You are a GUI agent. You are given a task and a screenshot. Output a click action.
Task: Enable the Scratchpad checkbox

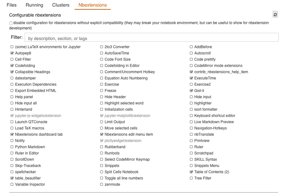191,153
